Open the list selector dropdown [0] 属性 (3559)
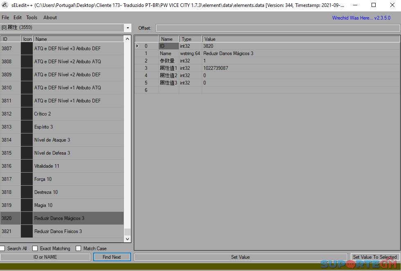Screen dimensions: 401x271 click(128, 28)
